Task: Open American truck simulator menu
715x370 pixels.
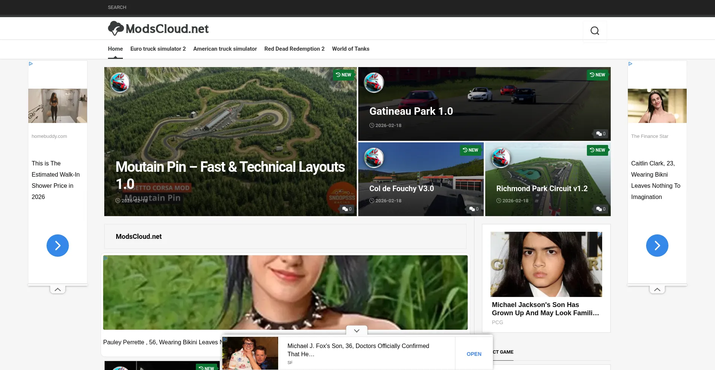Action: tap(225, 49)
